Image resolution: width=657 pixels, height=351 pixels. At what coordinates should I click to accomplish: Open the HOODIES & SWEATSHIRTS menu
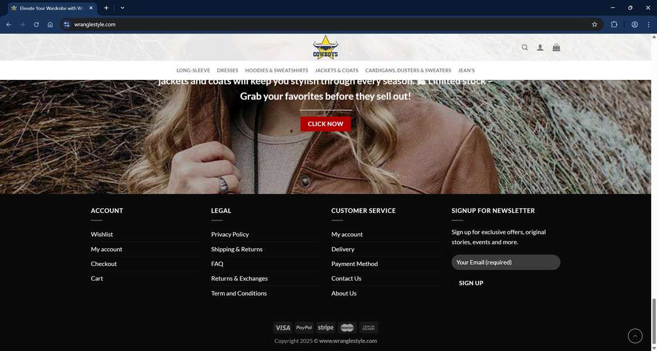pyautogui.click(x=276, y=70)
